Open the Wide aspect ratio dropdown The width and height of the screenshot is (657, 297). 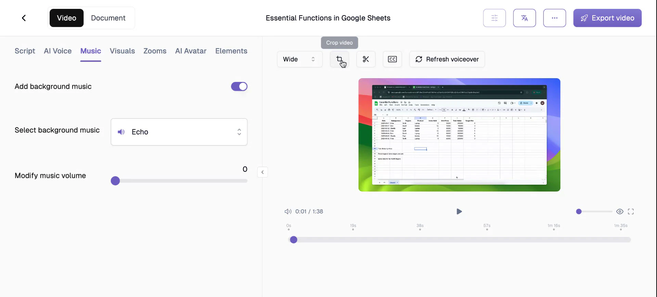point(300,59)
